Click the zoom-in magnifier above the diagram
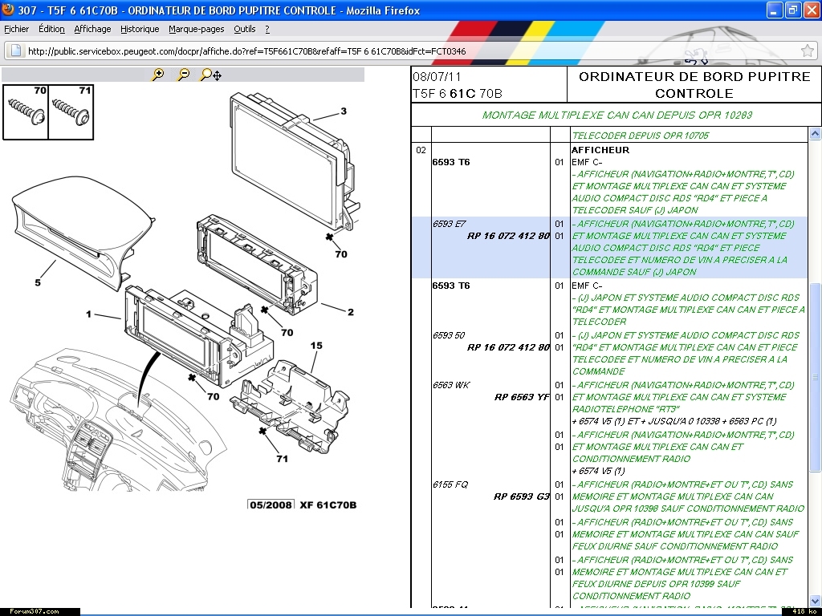 [x=157, y=75]
